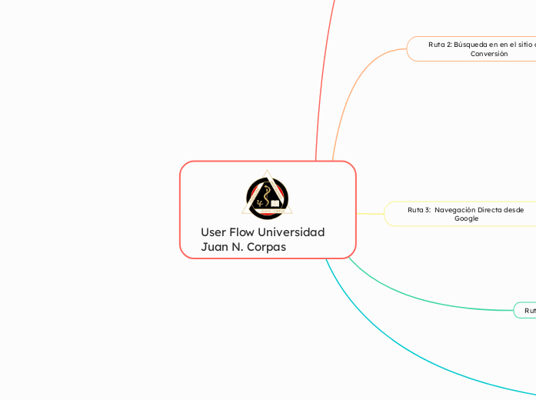536x400 pixels.
Task: Select the Ruta 3 Navegación Directa desde Google node
Action: (x=460, y=214)
